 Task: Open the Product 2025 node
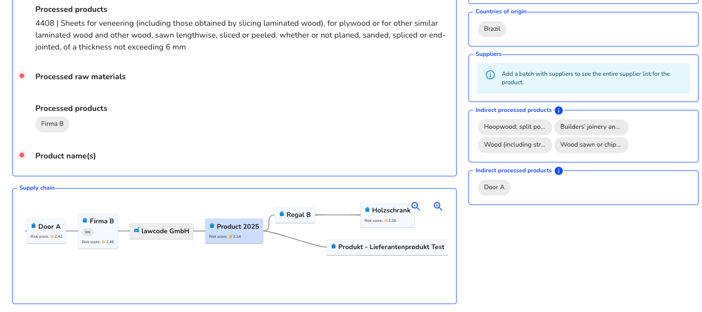pyautogui.click(x=234, y=231)
